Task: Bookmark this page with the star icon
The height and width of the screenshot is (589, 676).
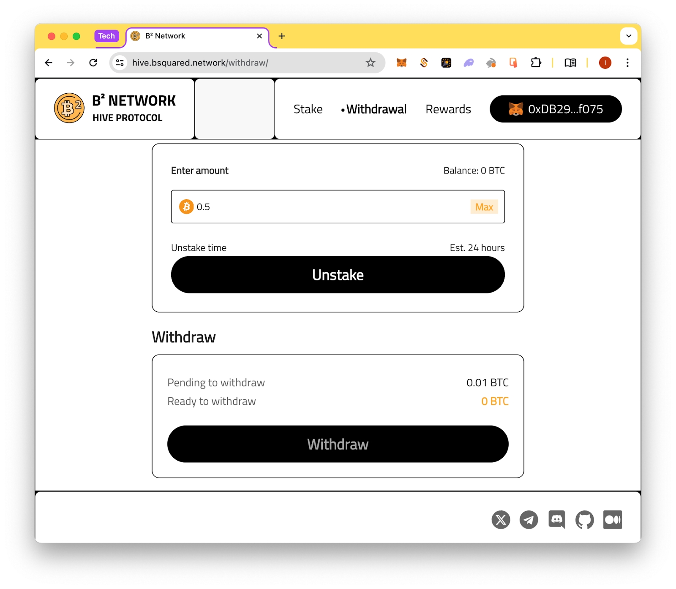Action: [371, 63]
